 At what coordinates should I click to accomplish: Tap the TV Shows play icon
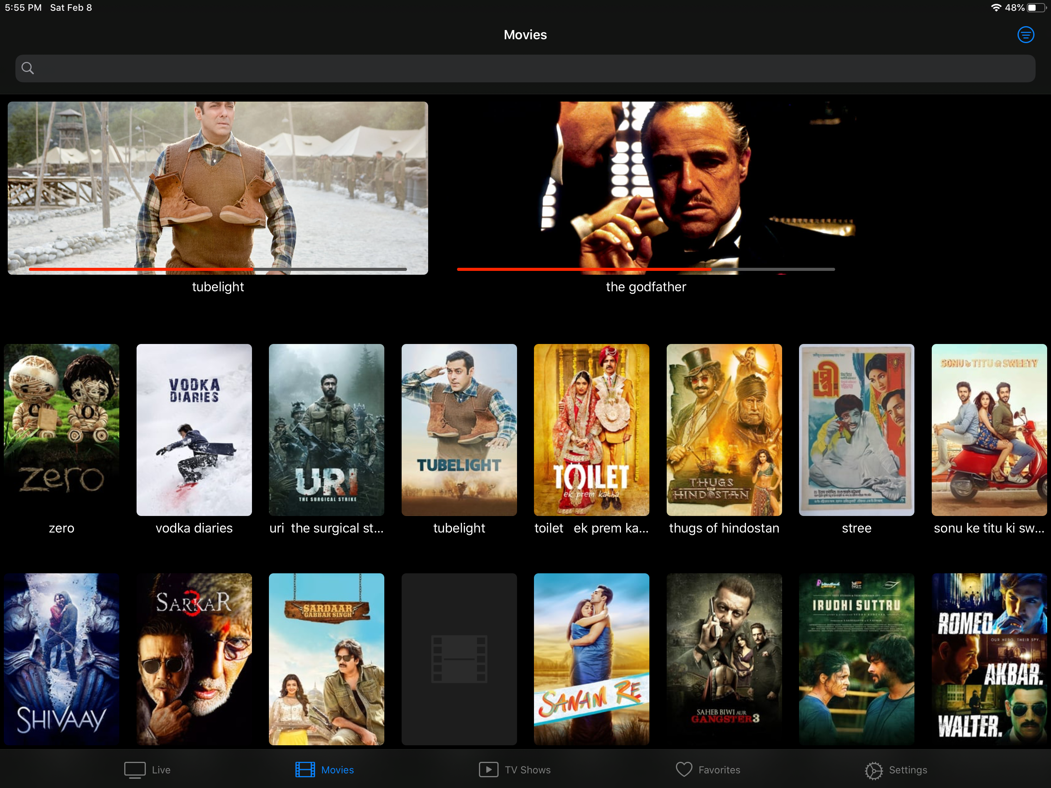489,770
